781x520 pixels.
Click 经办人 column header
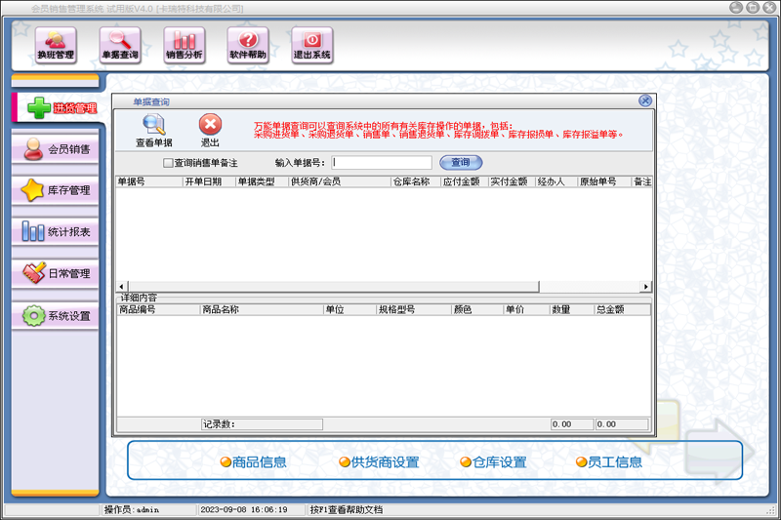[x=556, y=181]
